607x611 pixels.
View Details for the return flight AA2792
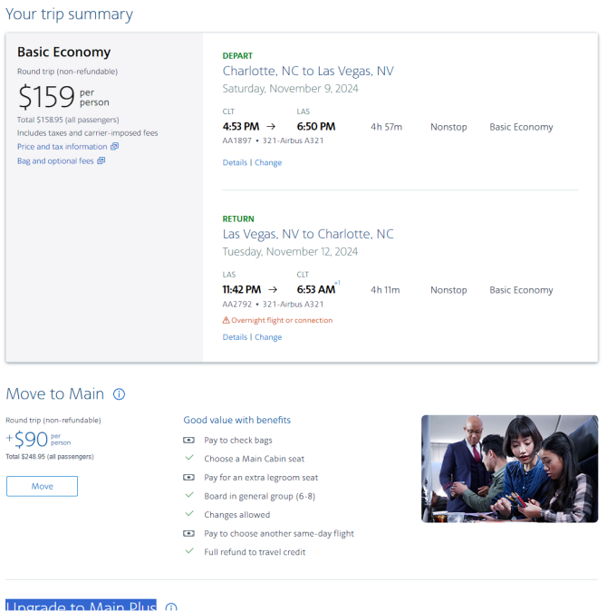click(x=235, y=337)
